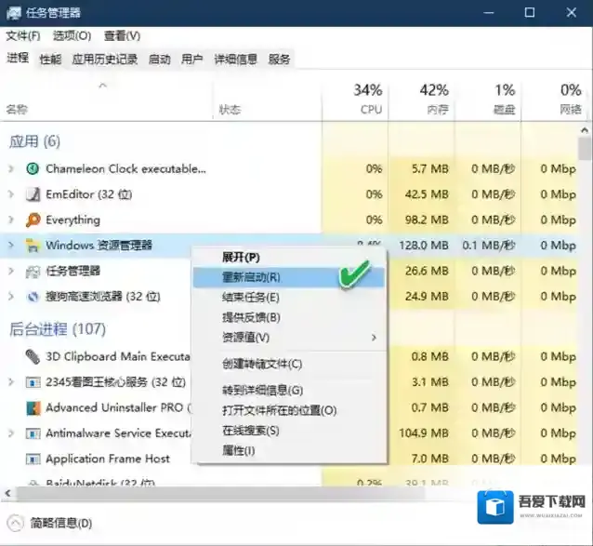Viewport: 593px width, 546px height.
Task: Open the 资源值(V) submenu
Action: click(x=289, y=337)
